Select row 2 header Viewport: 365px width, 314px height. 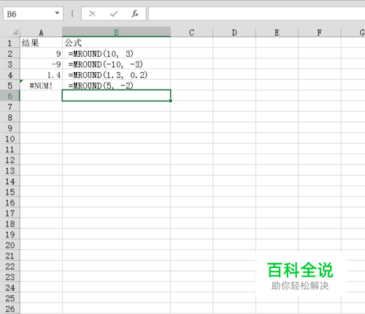9,54
